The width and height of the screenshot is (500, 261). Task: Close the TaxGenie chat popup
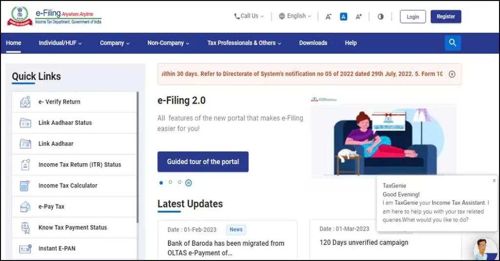[494, 180]
